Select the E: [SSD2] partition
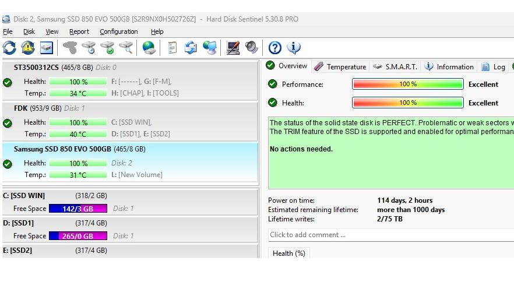Viewport: 514px width, 289px height. [x=130, y=251]
